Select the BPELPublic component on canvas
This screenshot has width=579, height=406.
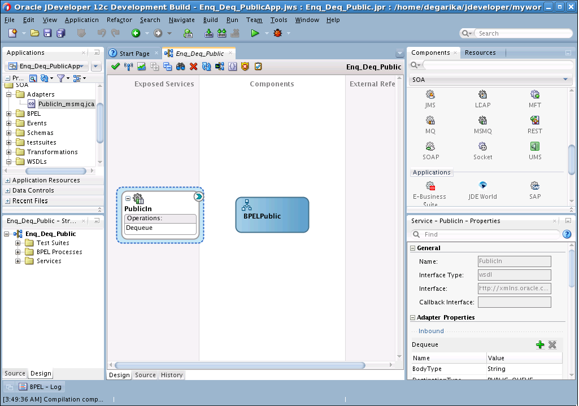272,215
